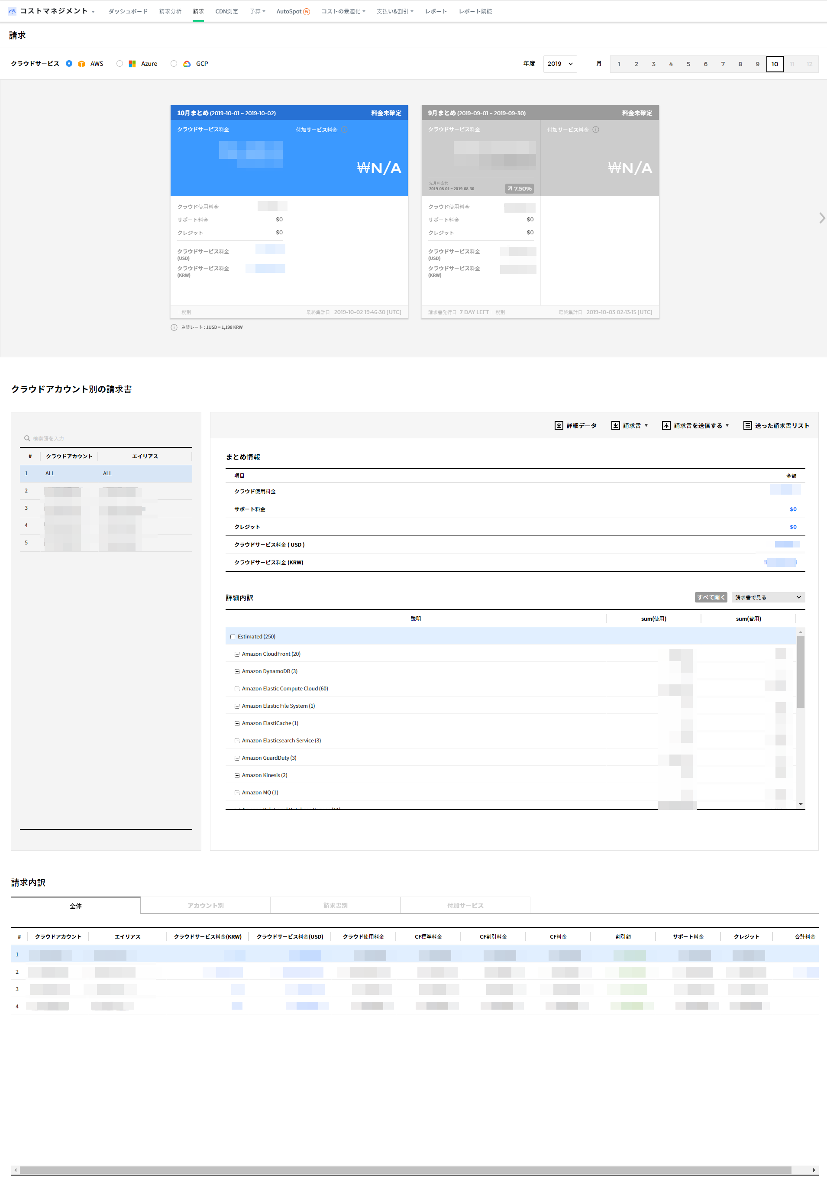The image size is (827, 1192).
Task: Select month 9 in the month selector
Action: pyautogui.click(x=757, y=64)
